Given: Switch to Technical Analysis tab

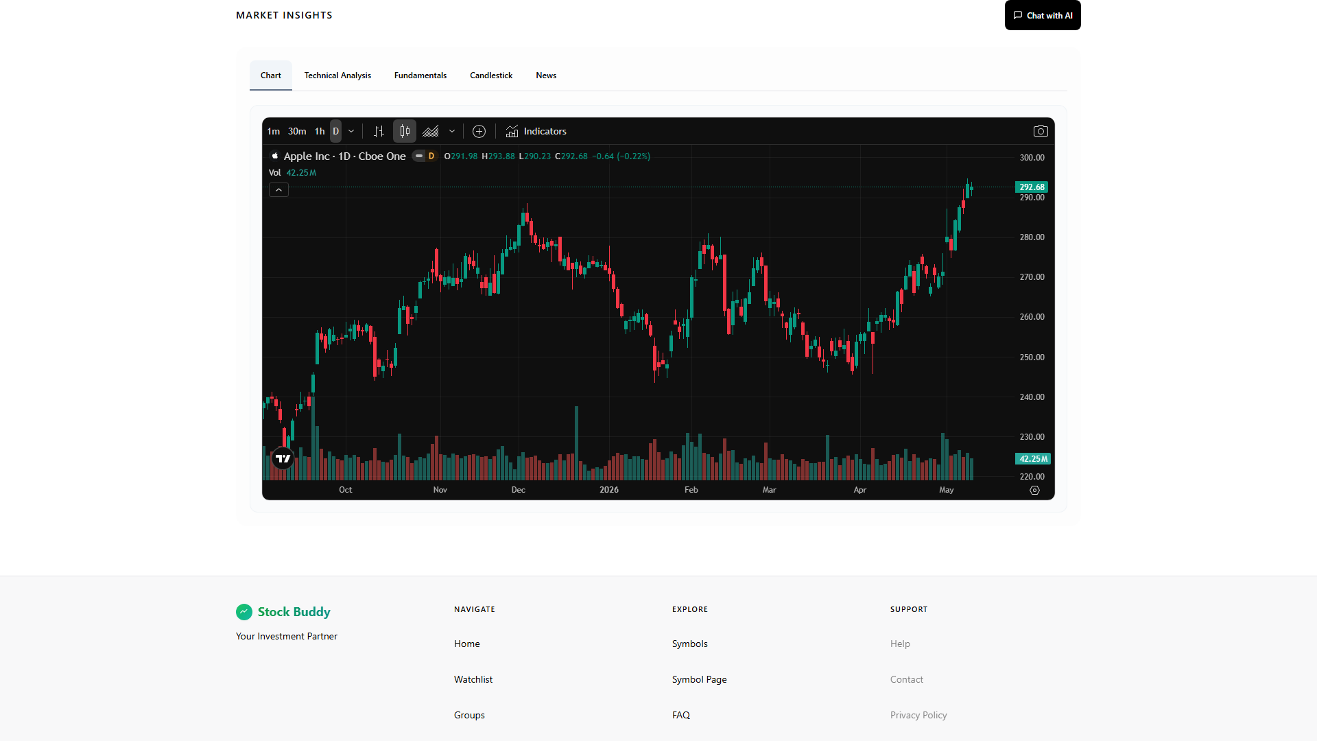Looking at the screenshot, I should [x=337, y=75].
